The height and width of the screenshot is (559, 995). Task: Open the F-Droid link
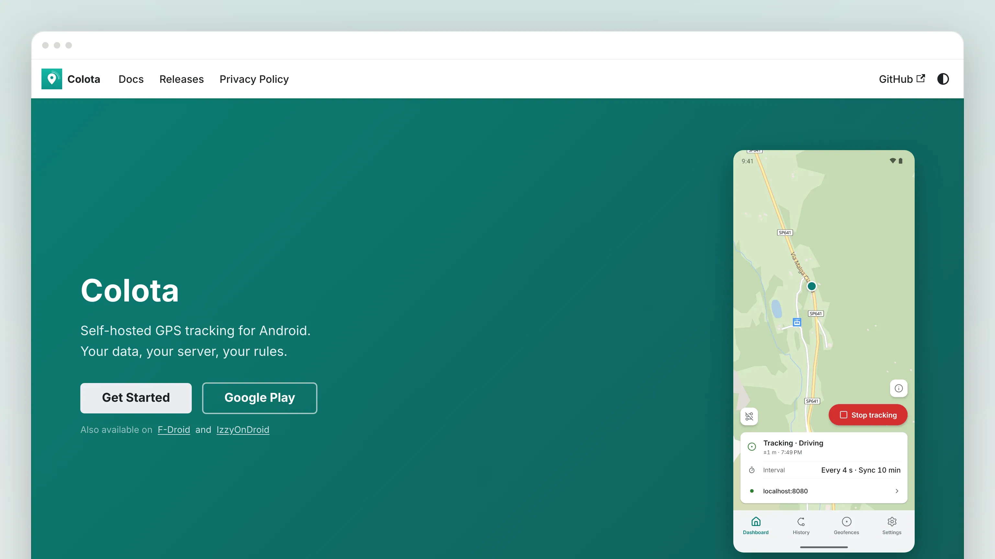[174, 429]
